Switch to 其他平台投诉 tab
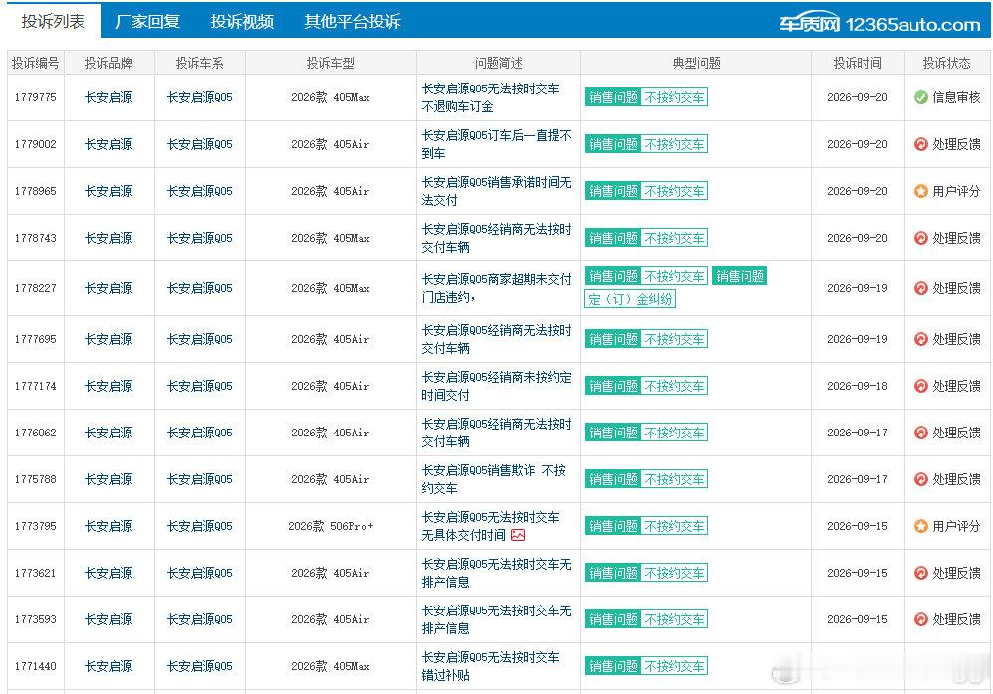993x694 pixels. 352,22
